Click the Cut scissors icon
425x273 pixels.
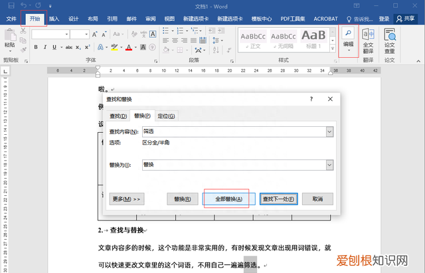(x=23, y=31)
